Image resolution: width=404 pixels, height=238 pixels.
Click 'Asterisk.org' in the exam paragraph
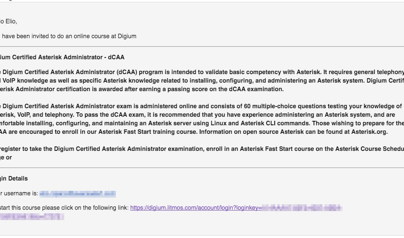pyautogui.click(x=370, y=132)
